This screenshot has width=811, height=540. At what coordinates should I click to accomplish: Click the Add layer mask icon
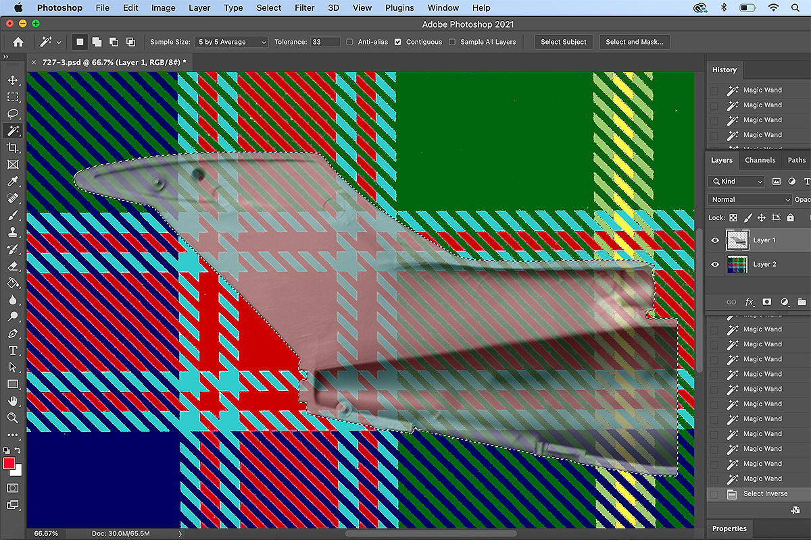(x=767, y=302)
